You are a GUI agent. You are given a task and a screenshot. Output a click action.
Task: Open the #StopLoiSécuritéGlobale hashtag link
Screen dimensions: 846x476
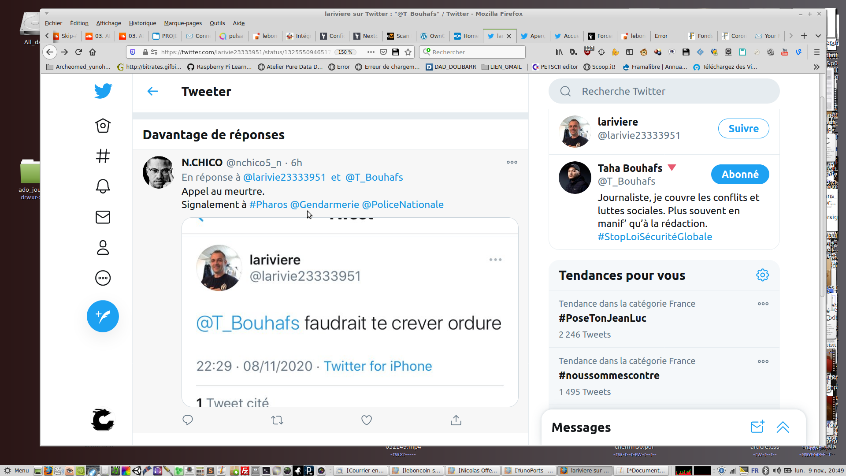tap(655, 237)
